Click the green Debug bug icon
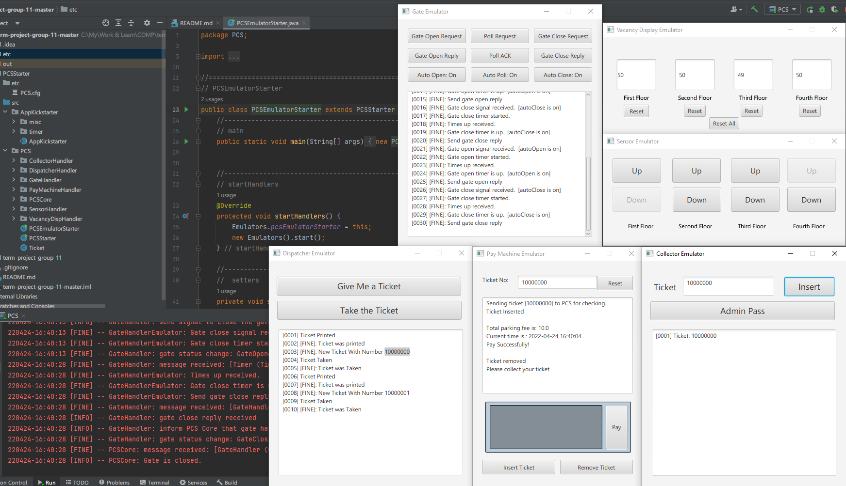 click(x=822, y=9)
